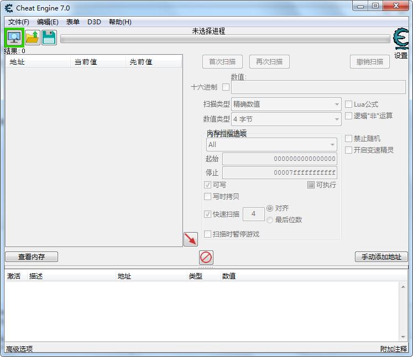This screenshot has width=413, height=357.
Task: Click the 起始 start address field
Action: [x=279, y=159]
